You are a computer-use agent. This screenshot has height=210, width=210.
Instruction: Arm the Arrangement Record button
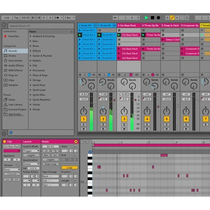tap(158, 18)
